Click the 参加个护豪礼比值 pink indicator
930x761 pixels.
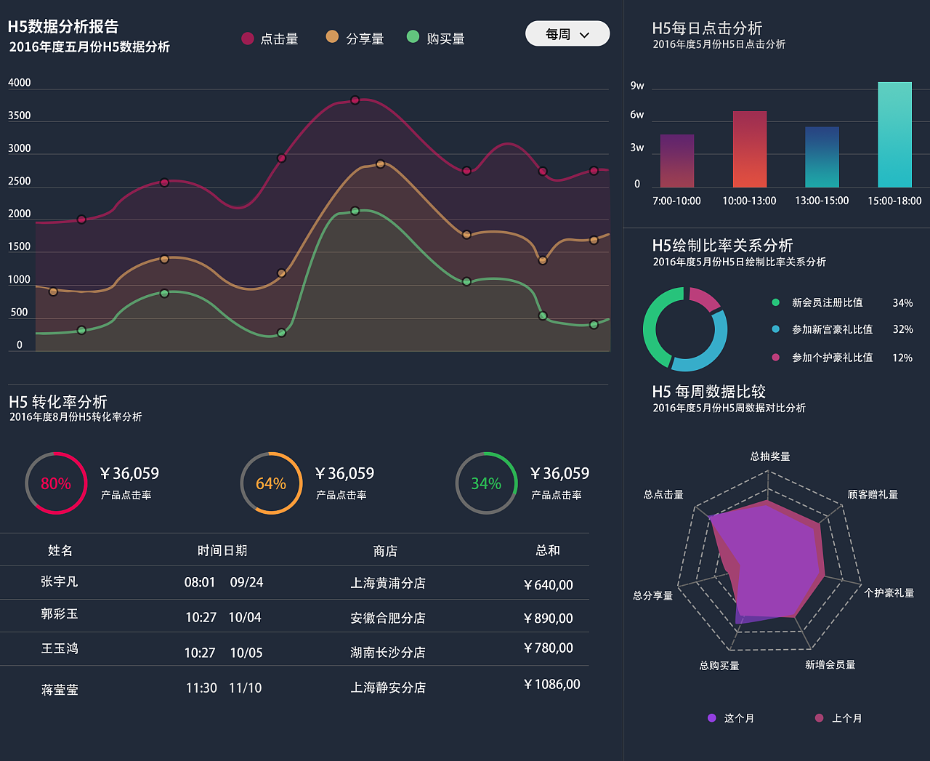[775, 357]
